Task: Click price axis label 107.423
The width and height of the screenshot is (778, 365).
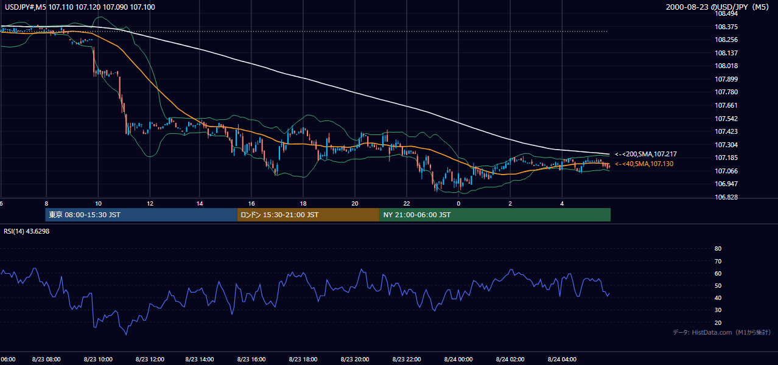Action: point(726,131)
